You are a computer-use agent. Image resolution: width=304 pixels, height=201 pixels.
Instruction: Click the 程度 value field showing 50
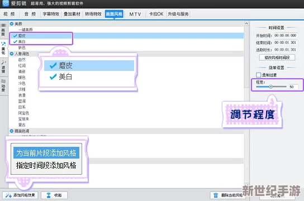[293, 87]
